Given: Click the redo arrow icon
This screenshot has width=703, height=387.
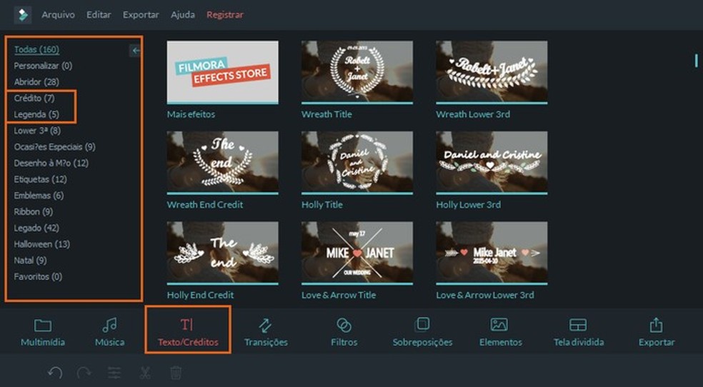Looking at the screenshot, I should pyautogui.click(x=84, y=372).
